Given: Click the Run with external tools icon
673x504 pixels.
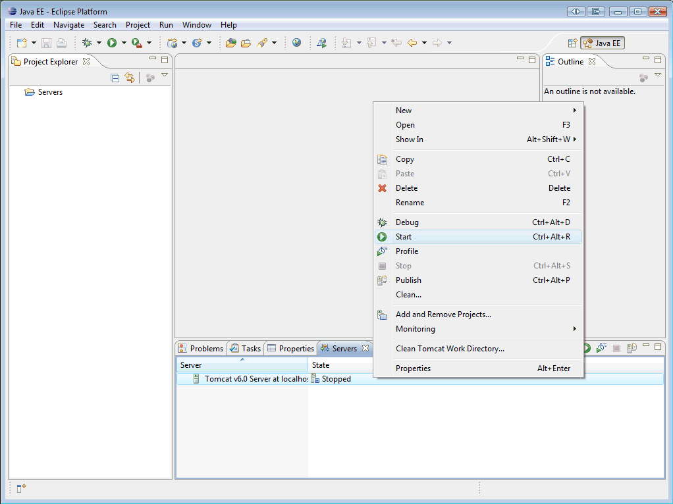Looking at the screenshot, I should click(137, 43).
